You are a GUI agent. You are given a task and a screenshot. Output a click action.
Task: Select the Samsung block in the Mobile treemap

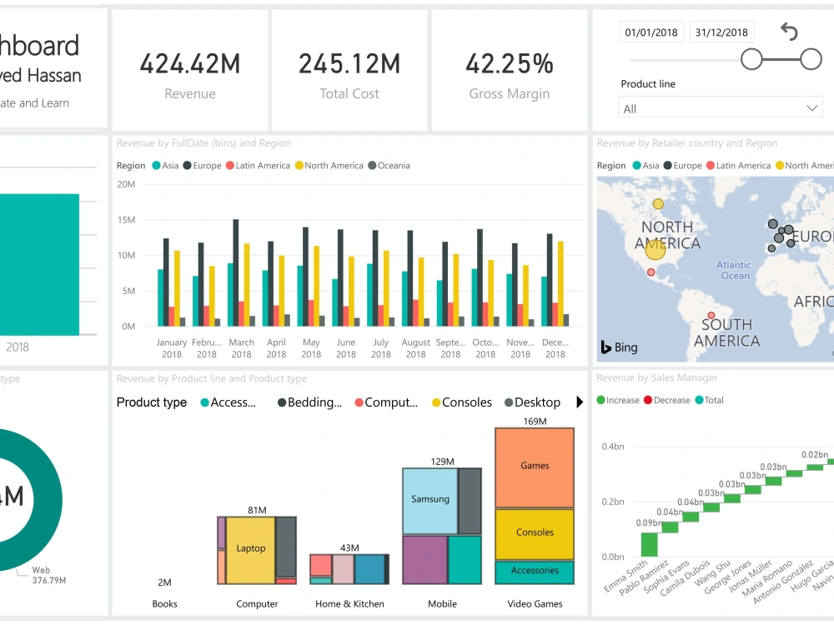(430, 498)
